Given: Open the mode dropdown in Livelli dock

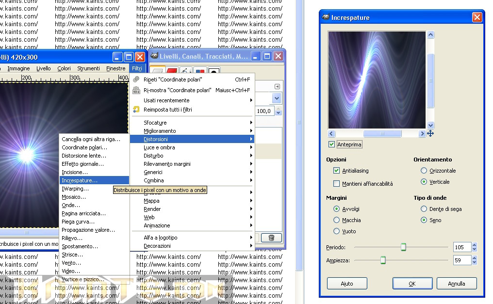Looking at the screenshot, I should pyautogui.click(x=277, y=98).
